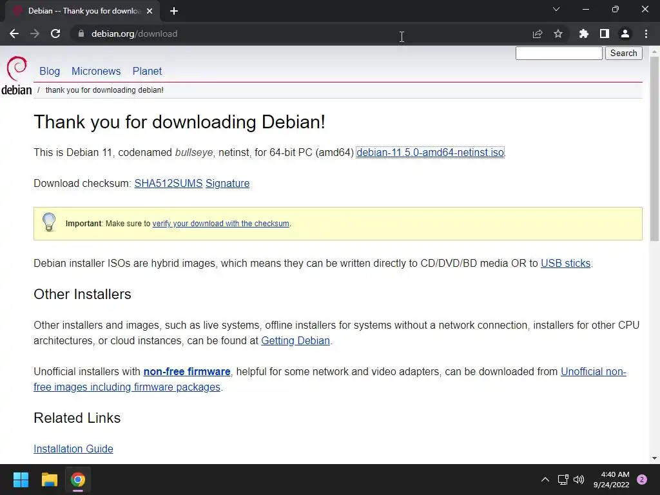Image resolution: width=660 pixels, height=495 pixels.
Task: Focus the site search input field
Action: (x=559, y=53)
